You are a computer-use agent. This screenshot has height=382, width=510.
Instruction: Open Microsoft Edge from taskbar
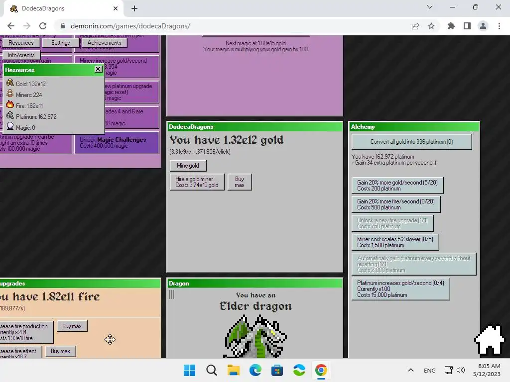click(x=255, y=370)
